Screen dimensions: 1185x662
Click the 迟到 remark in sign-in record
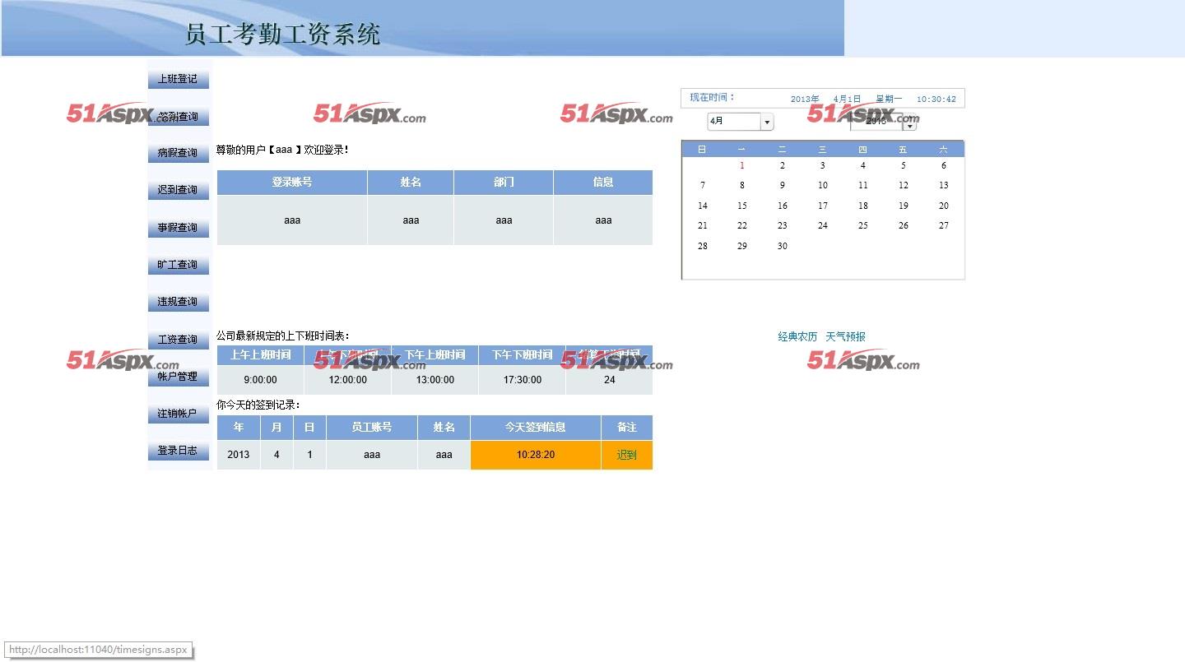(626, 455)
